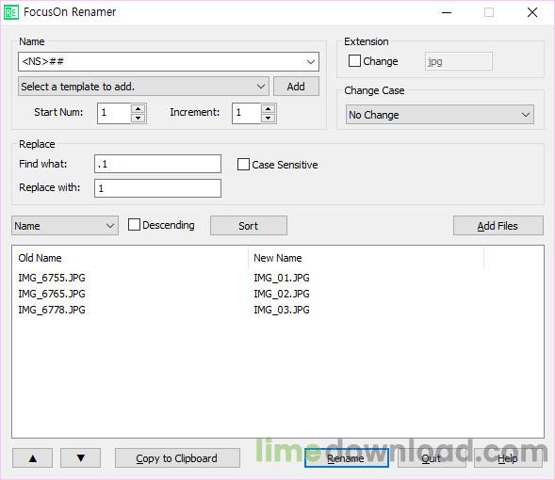Increase the Increment value
This screenshot has width=555, height=480.
(x=268, y=108)
